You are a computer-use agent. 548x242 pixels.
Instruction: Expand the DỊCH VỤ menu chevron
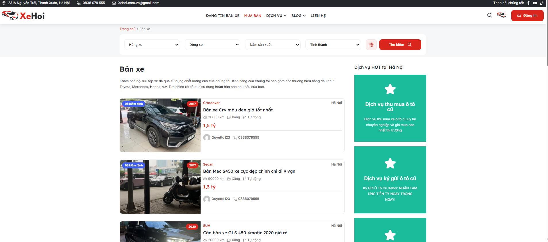pos(285,16)
